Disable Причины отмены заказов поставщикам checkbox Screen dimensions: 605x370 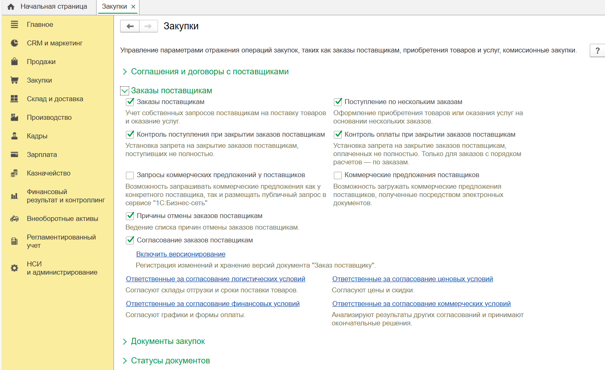coord(130,216)
